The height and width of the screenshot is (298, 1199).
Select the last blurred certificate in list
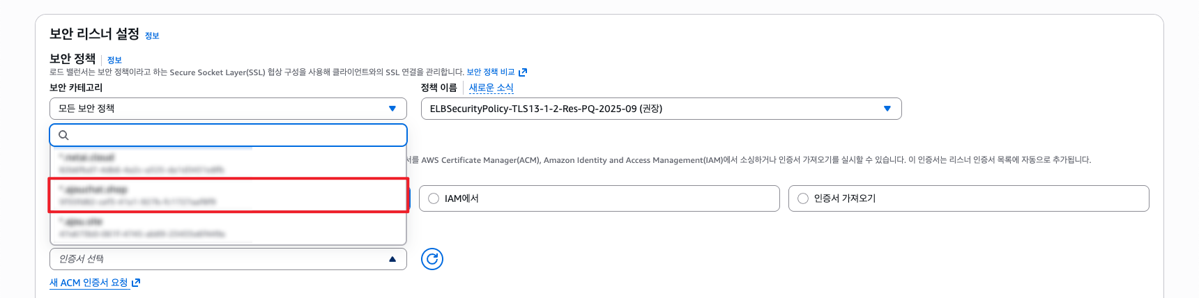click(x=228, y=228)
